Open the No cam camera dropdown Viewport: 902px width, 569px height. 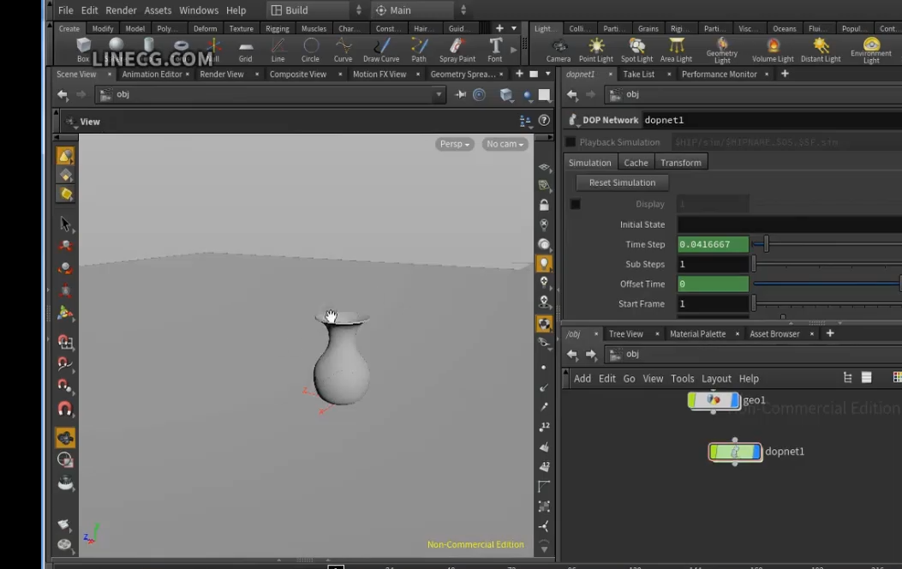(505, 144)
